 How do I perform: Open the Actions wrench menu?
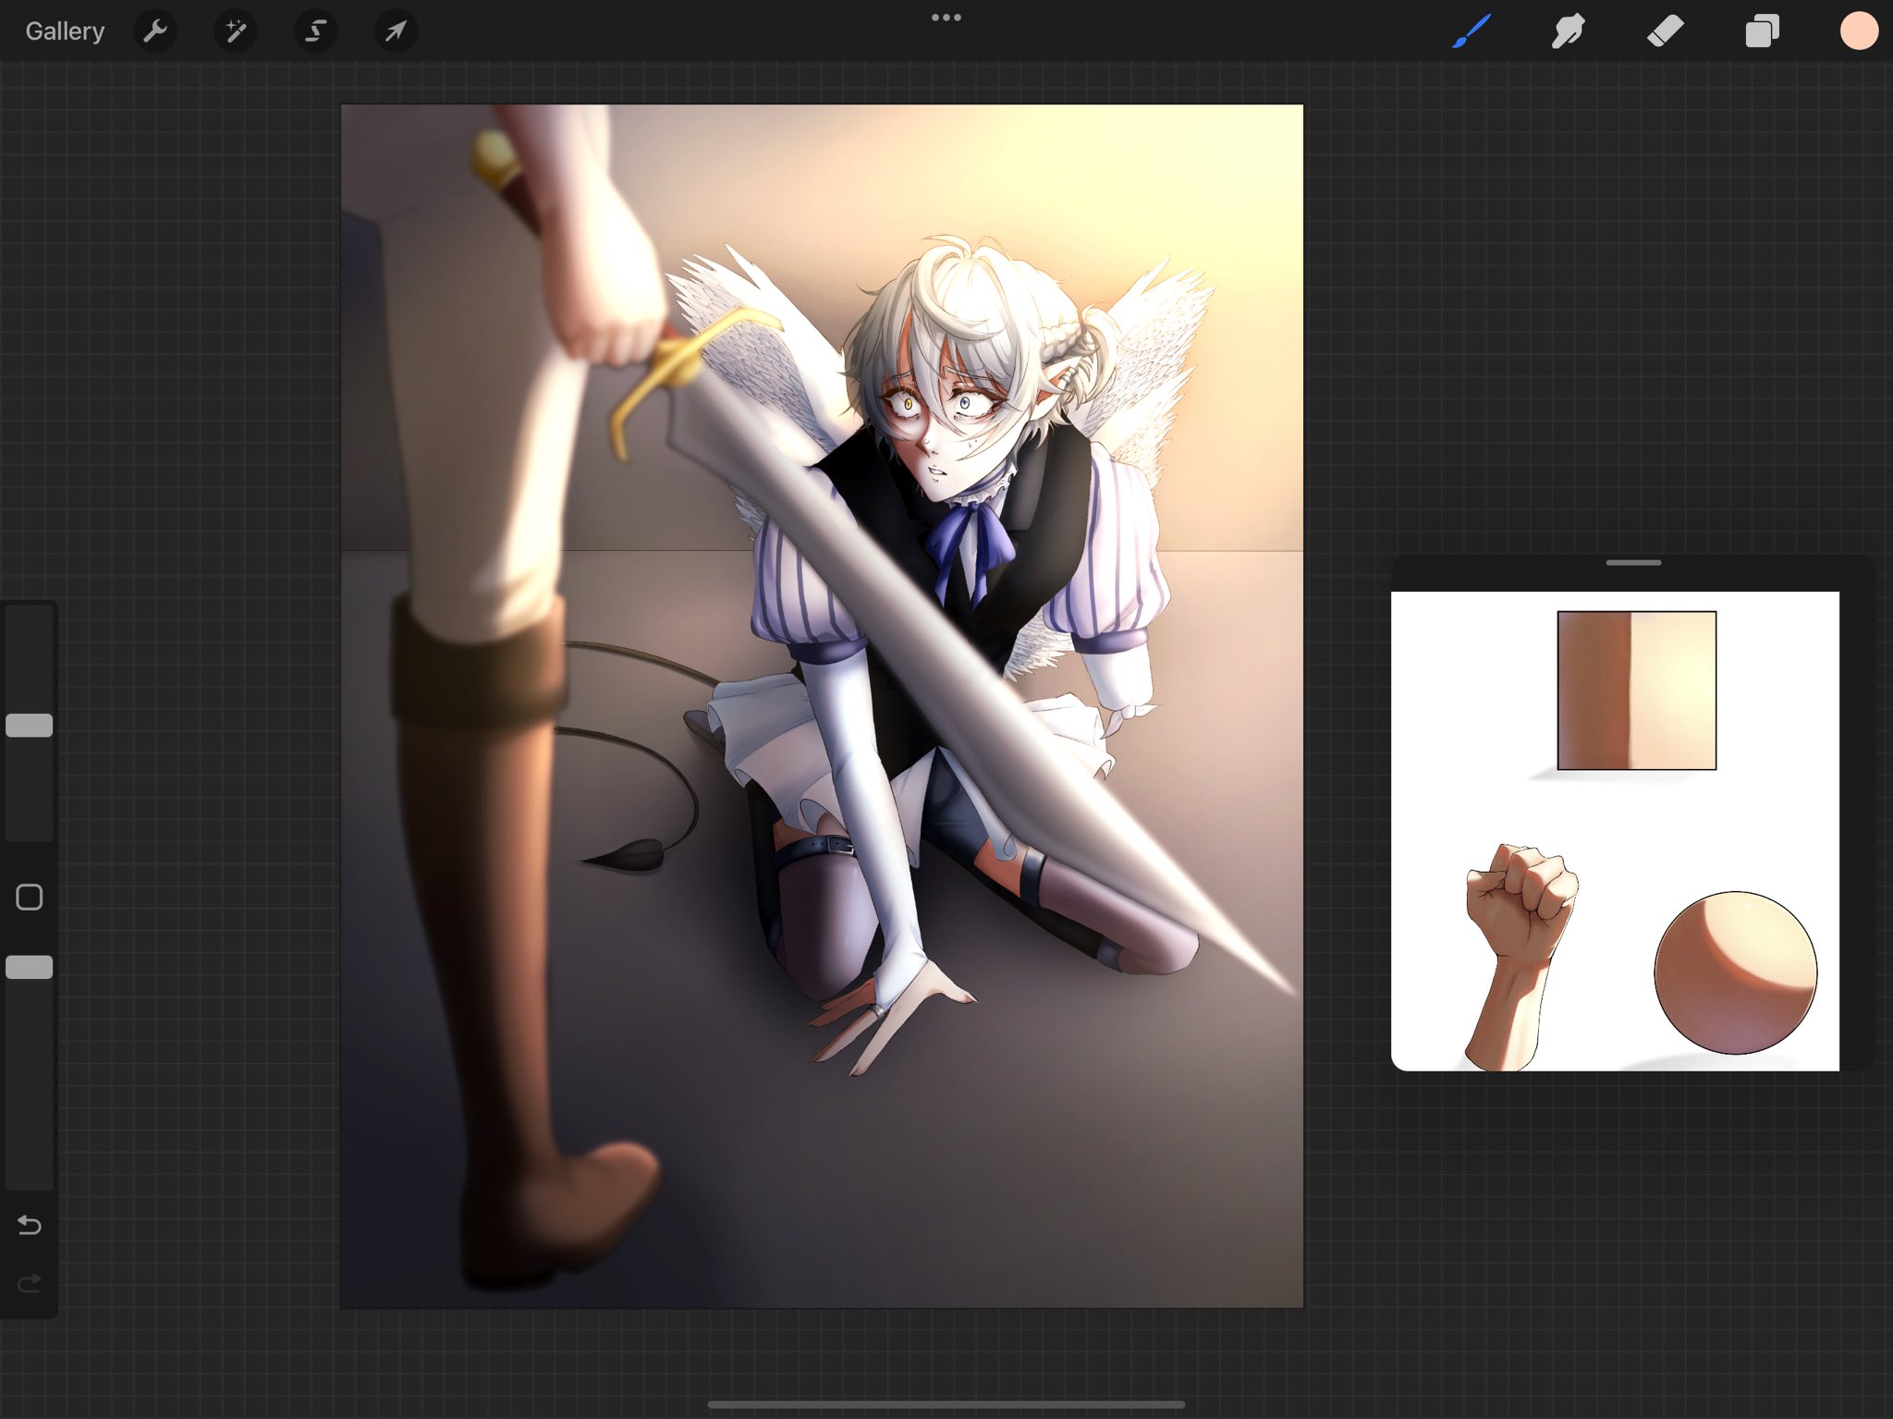(x=155, y=31)
